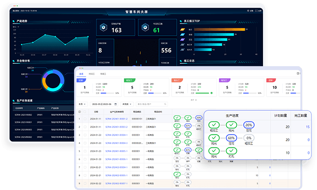Select all rows with header checkbox
This screenshot has width=317, height=190.
coord(85,112)
